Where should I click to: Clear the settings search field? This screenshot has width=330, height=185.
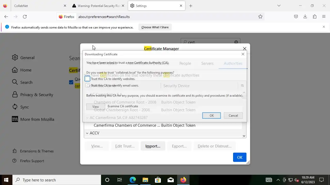[236, 42]
